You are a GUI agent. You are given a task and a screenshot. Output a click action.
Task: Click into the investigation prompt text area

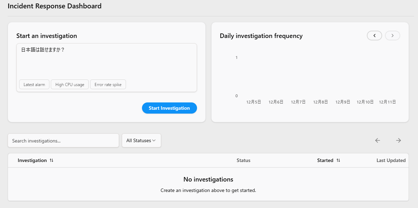(107, 63)
